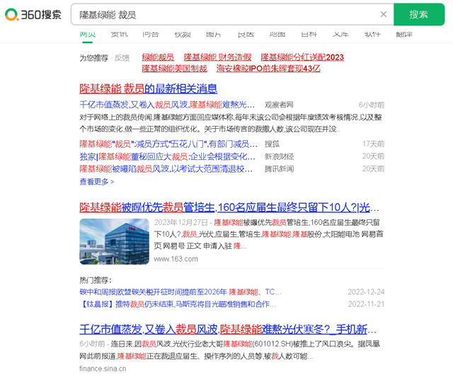This screenshot has height=382, width=453.
Task: Open suggested search 海安橡胶IPO前朱晖套现43亿
Action: (x=268, y=69)
